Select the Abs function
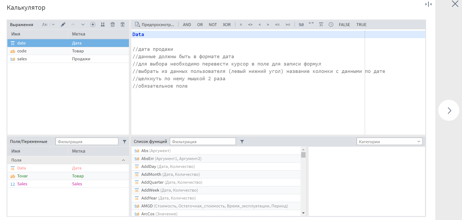 [x=216, y=151]
